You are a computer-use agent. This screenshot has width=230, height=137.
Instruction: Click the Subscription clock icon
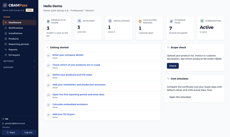pos(202,21)
